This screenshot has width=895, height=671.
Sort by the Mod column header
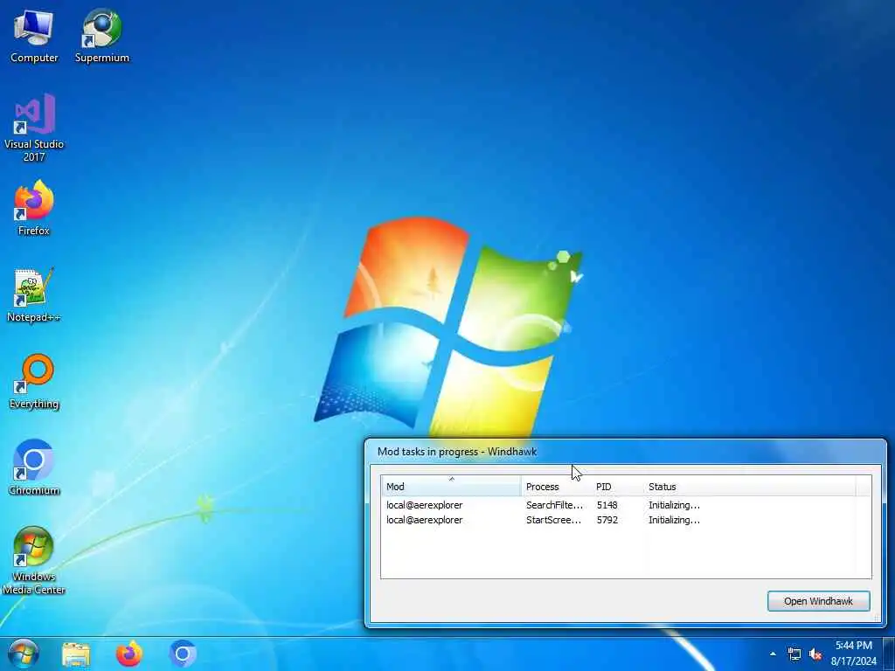point(451,486)
